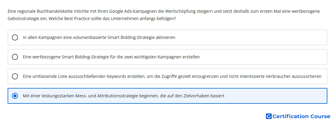Choose the radio circle for zwei wichtigsten Kampagnen

15,57
